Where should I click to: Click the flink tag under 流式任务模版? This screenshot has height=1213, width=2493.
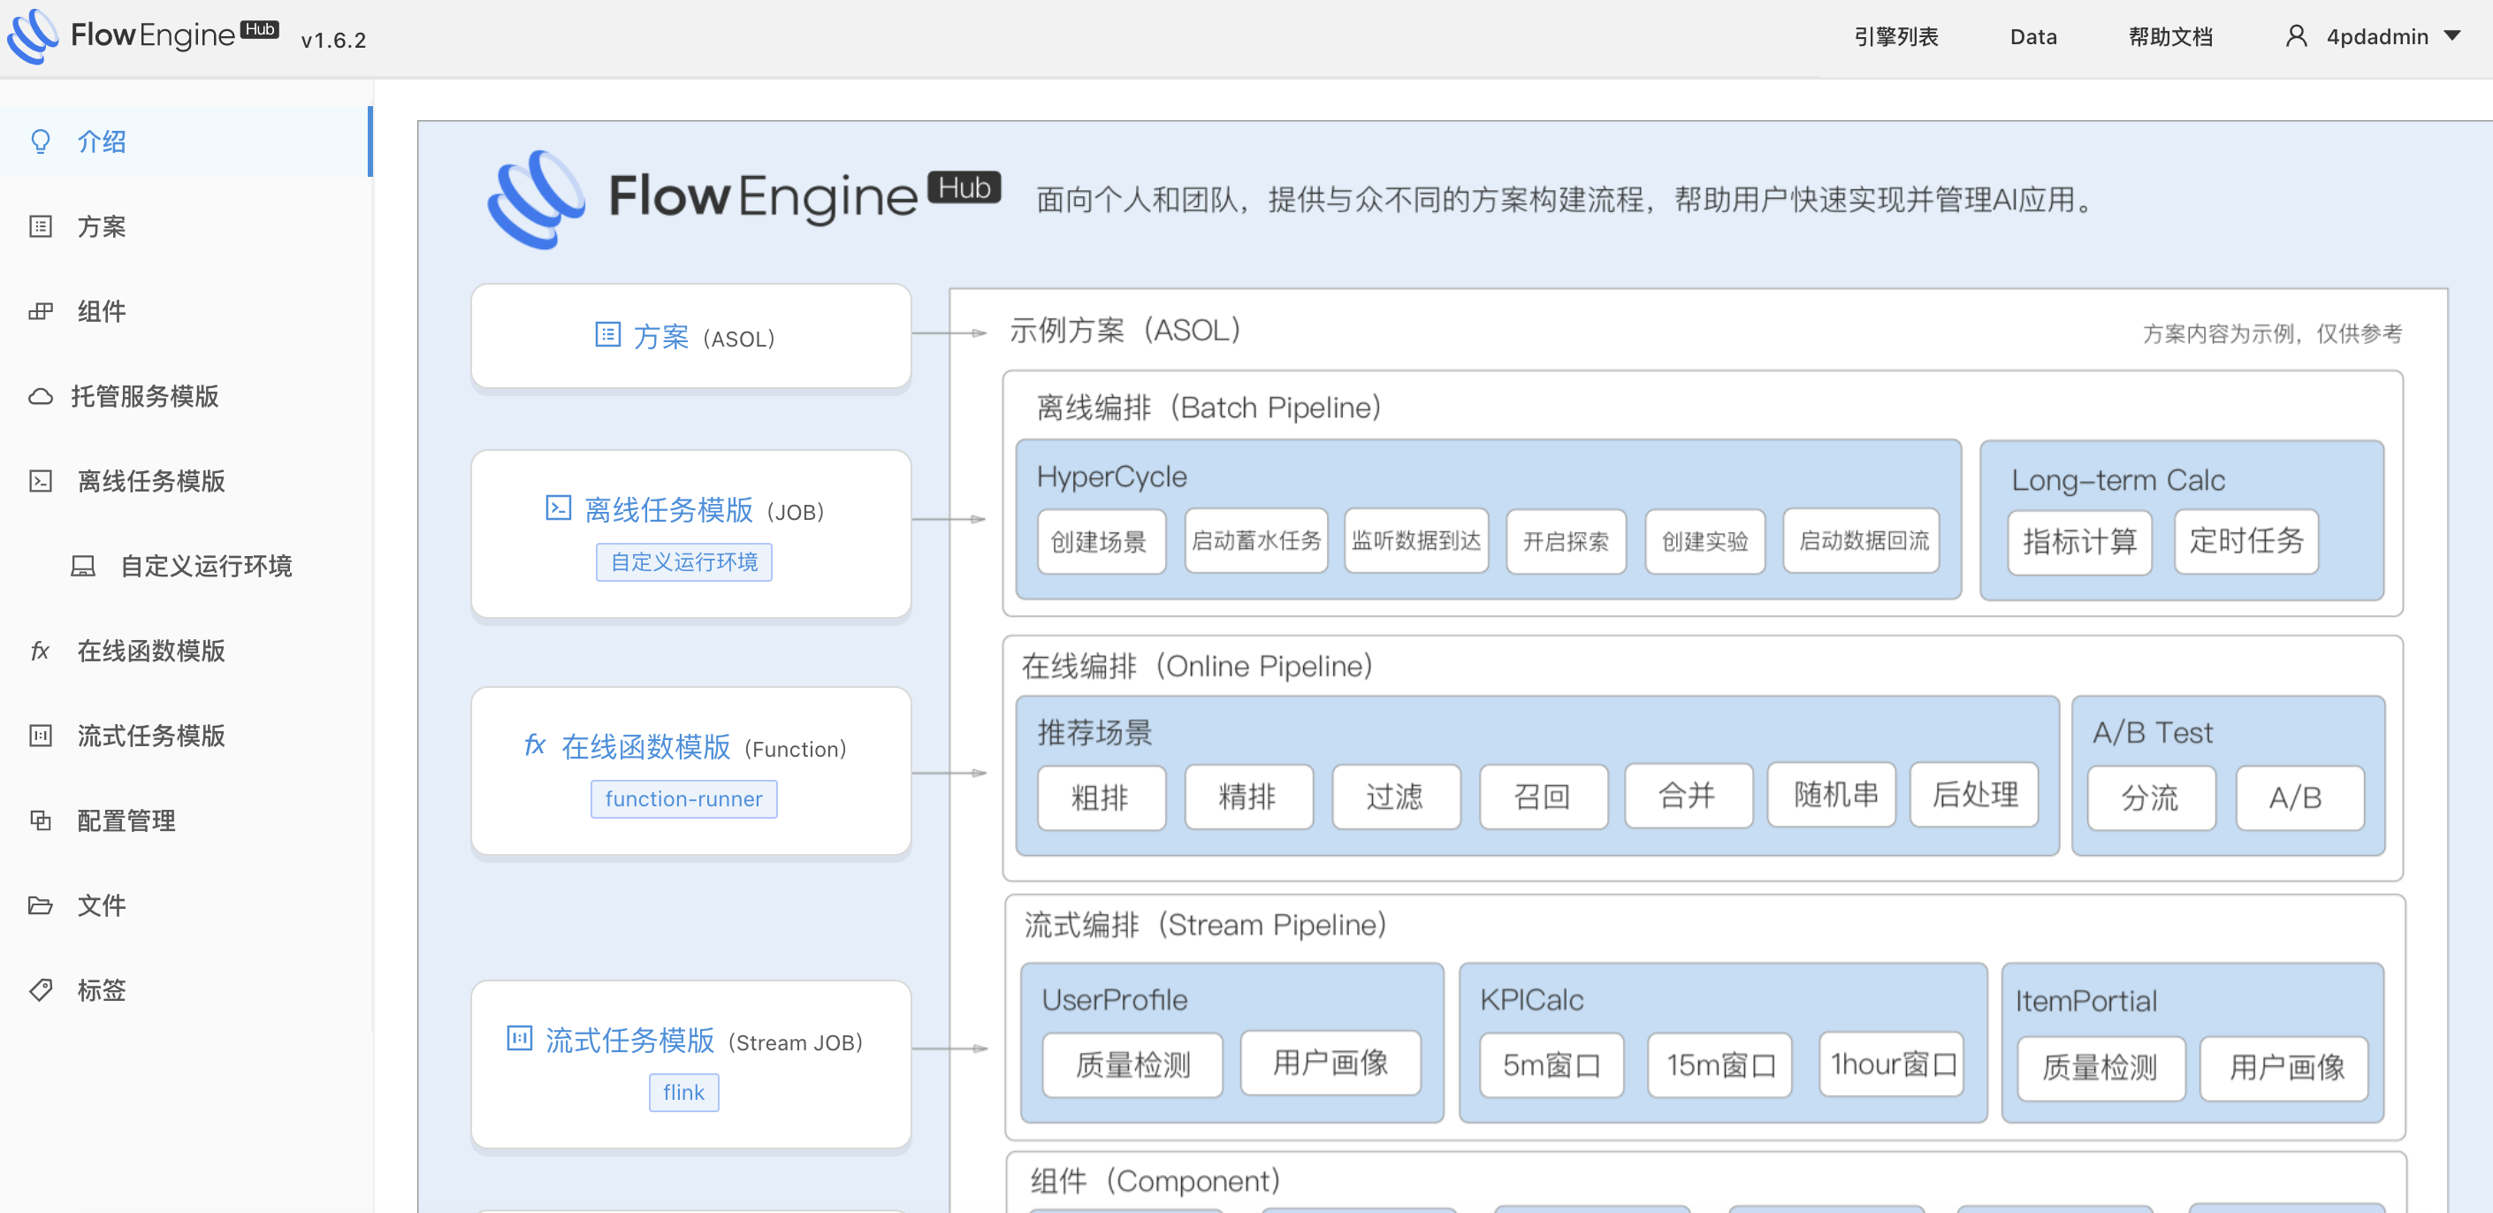click(683, 1092)
